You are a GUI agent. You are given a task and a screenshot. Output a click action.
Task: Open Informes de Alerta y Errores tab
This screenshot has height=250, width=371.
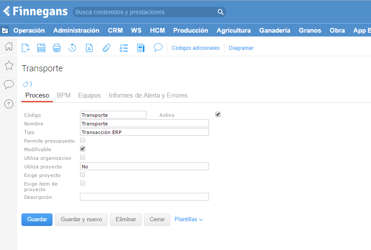click(148, 95)
